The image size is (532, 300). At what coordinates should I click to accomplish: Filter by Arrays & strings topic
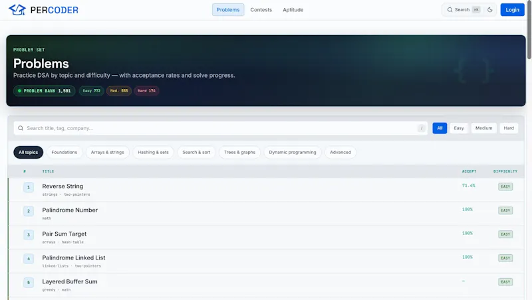tap(108, 153)
